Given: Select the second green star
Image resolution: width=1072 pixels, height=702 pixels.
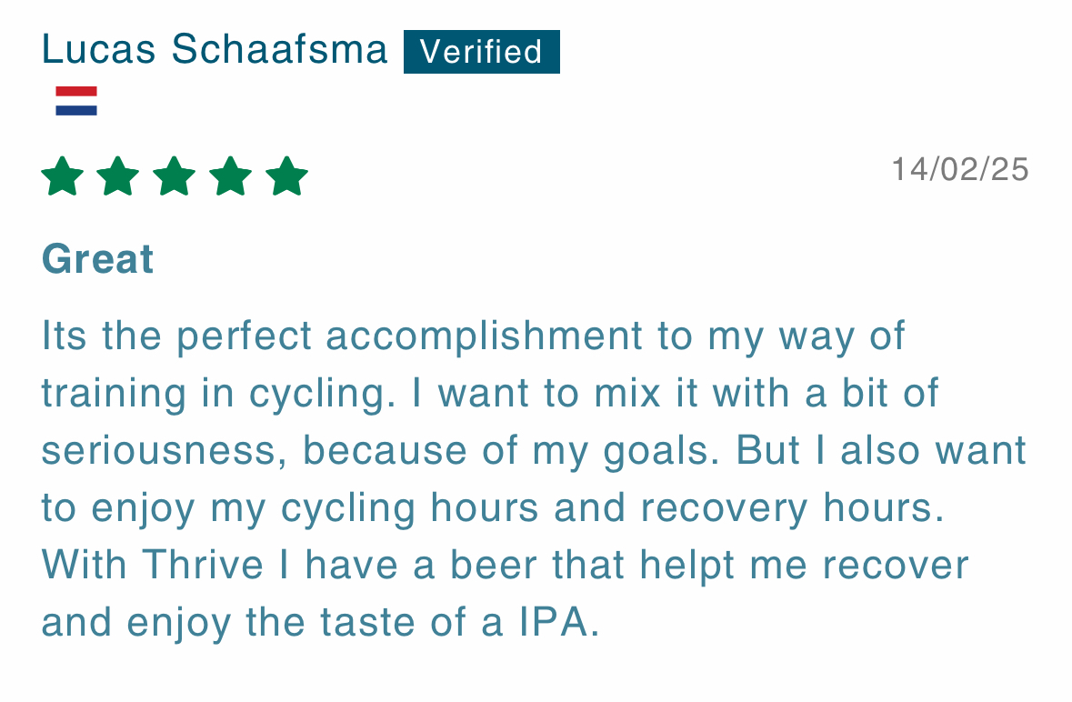Looking at the screenshot, I should [118, 176].
